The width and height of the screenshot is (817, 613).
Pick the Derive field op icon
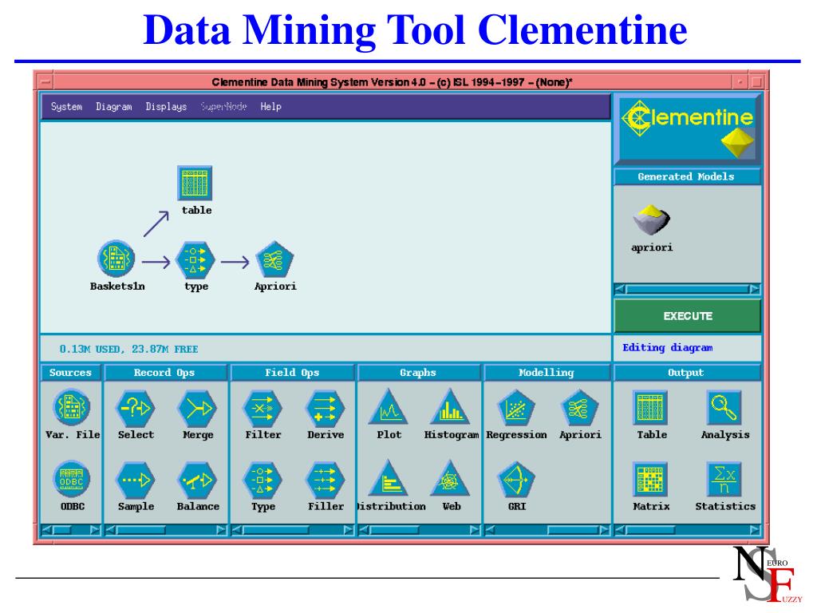tap(326, 408)
